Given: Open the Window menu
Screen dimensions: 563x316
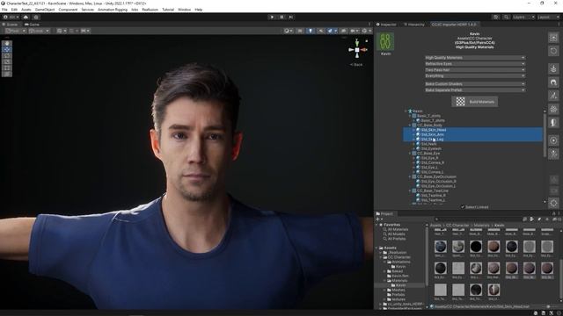Looking at the screenshot, I should [x=184, y=10].
